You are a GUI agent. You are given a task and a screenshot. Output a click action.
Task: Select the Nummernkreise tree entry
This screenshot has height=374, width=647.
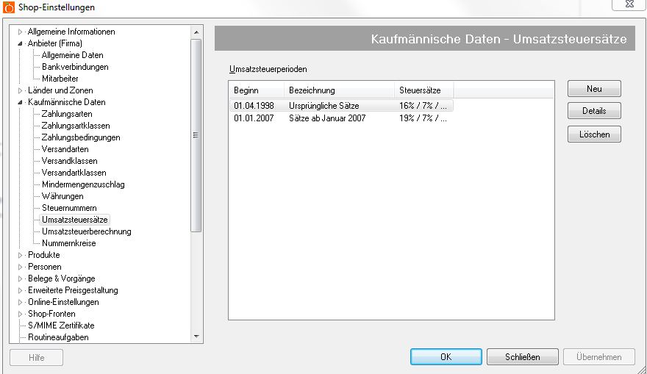pos(68,243)
